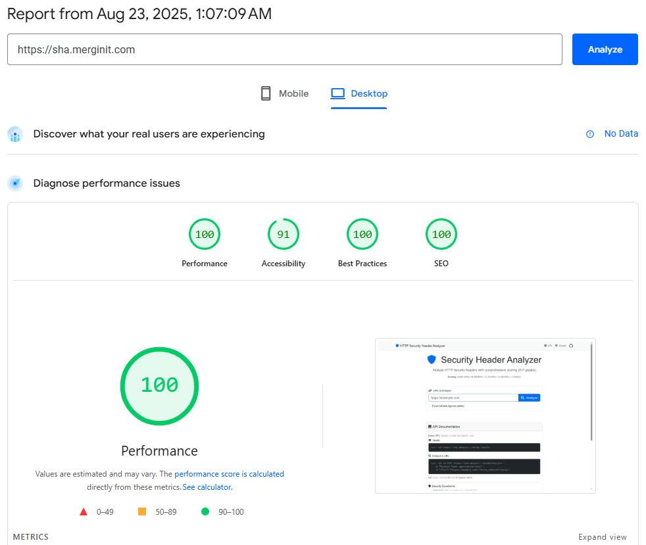Click the Lighthouse icon near Diagnose performance issues
This screenshot has width=646, height=545.
coord(14,183)
